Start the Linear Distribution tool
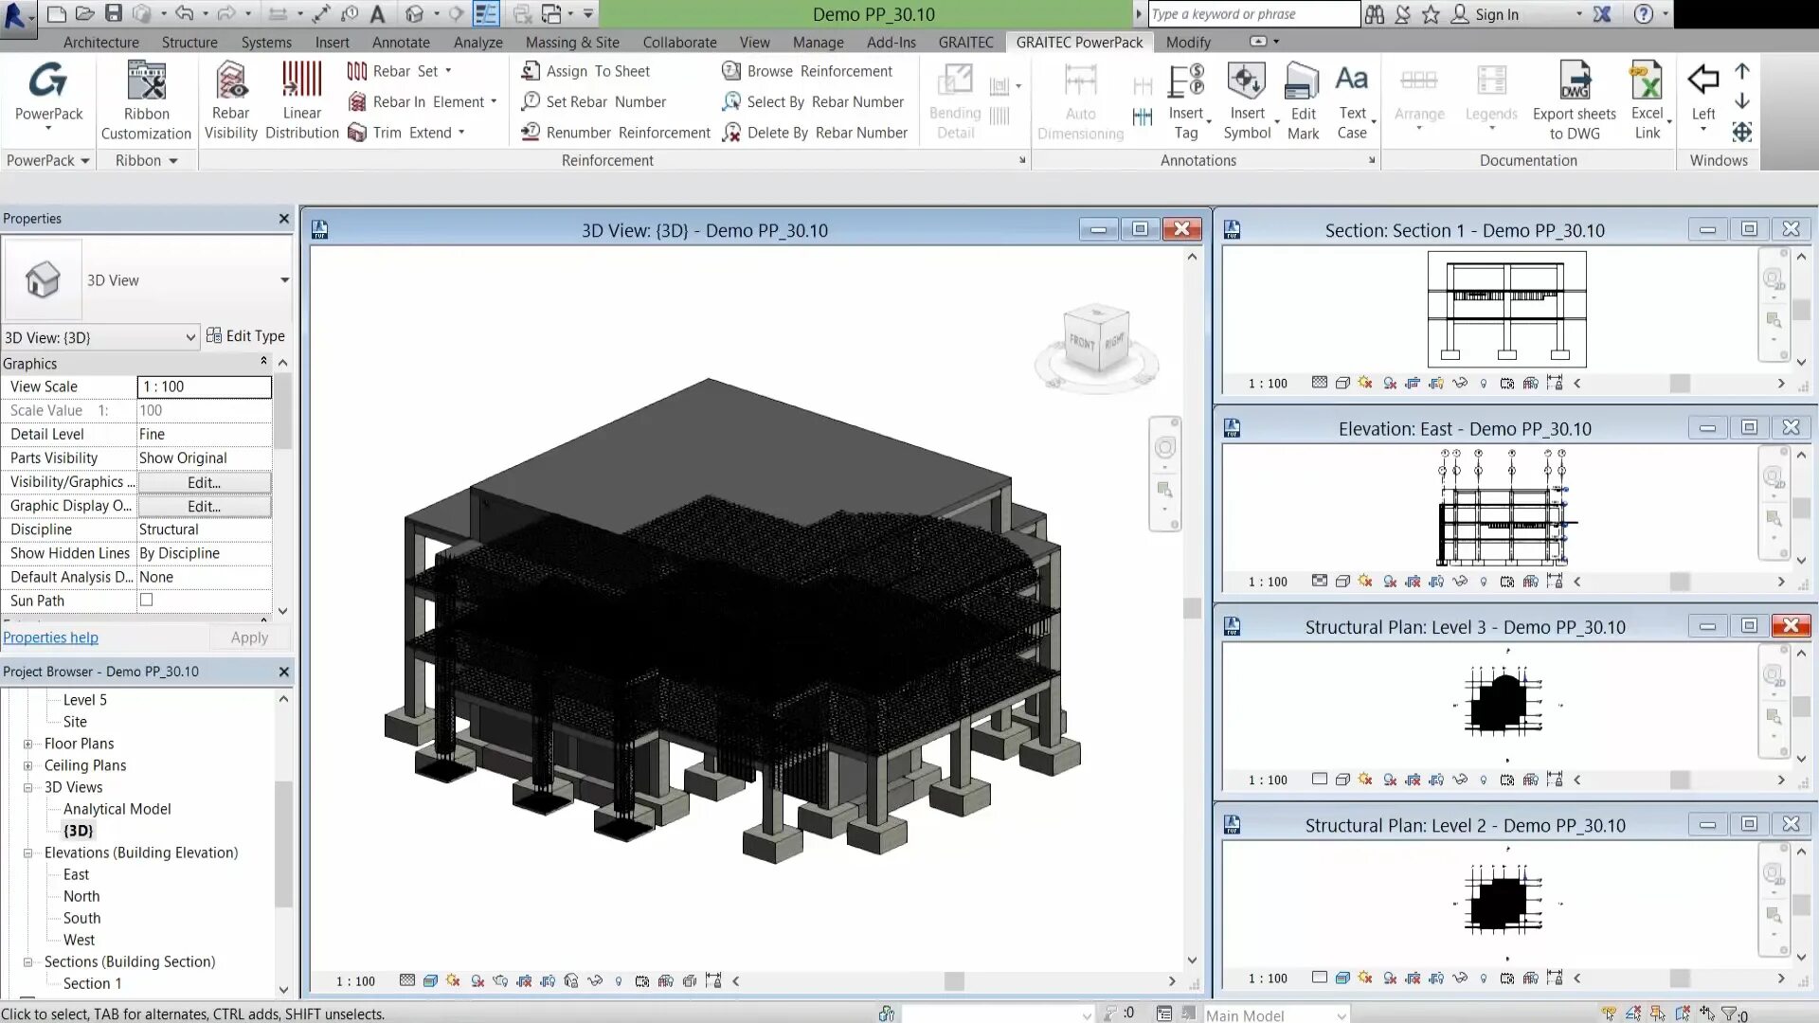Screen dimensions: 1819x1023 coord(301,100)
